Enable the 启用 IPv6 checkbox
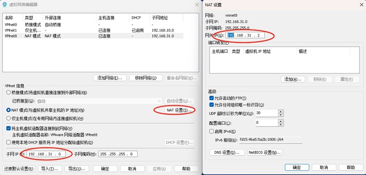 click(211, 131)
